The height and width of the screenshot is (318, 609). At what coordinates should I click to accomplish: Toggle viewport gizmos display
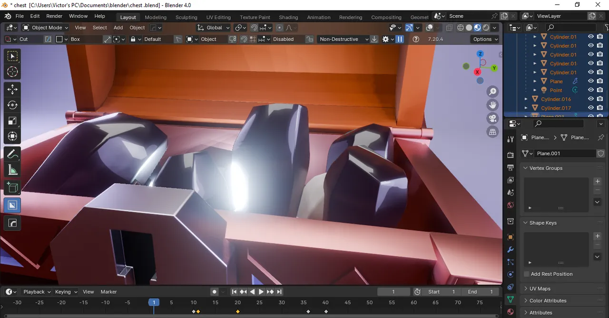[409, 28]
